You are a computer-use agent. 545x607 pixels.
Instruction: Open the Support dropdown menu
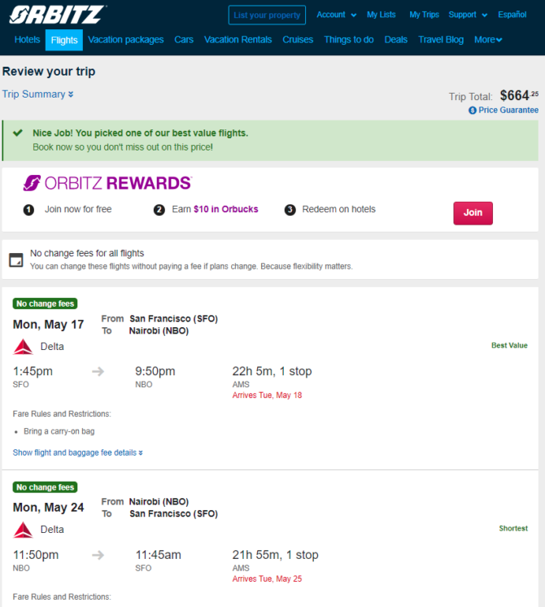[x=468, y=15]
